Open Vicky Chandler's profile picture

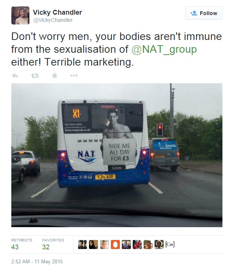20,15
